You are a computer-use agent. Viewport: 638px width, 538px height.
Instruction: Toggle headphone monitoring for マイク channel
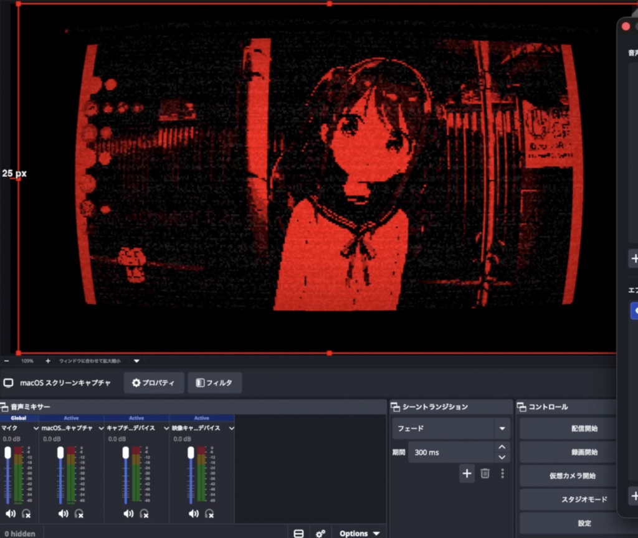[x=26, y=514]
